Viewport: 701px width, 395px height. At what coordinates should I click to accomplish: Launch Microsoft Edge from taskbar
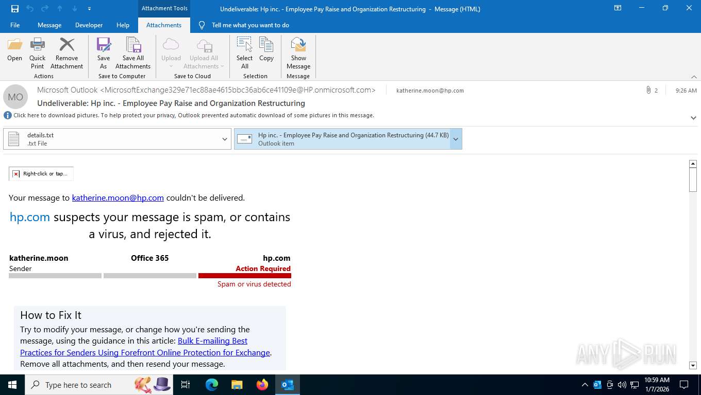tap(211, 385)
